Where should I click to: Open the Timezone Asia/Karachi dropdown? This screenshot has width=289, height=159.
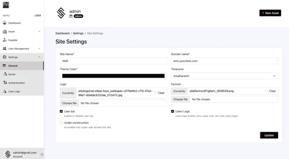click(x=224, y=76)
